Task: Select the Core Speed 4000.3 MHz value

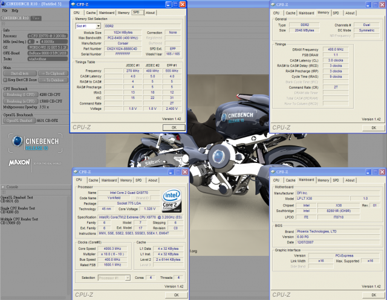Action: coord(112,249)
